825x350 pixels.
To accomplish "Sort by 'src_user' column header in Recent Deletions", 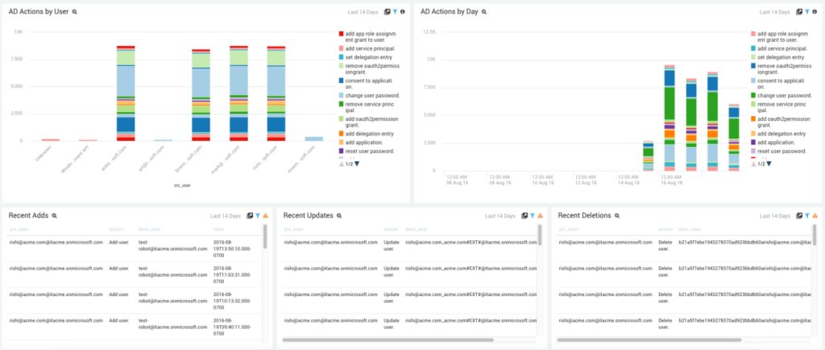I will 567,230.
